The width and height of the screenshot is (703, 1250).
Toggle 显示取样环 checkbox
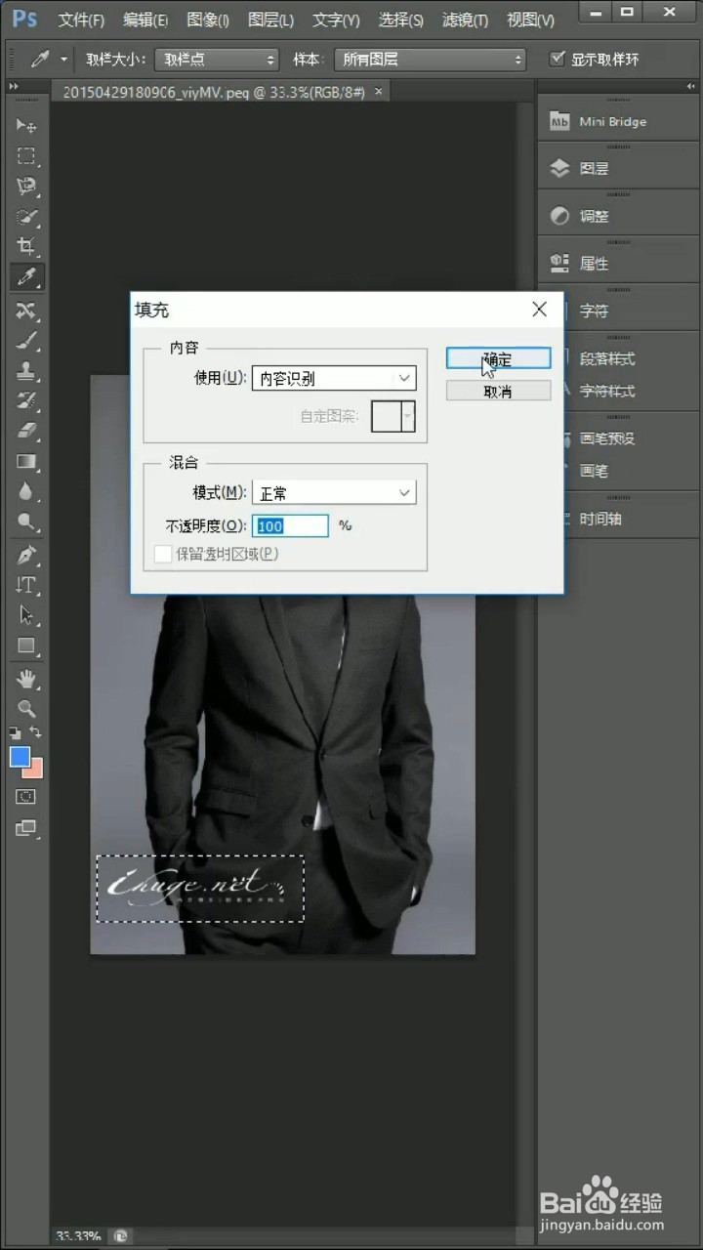coord(558,59)
